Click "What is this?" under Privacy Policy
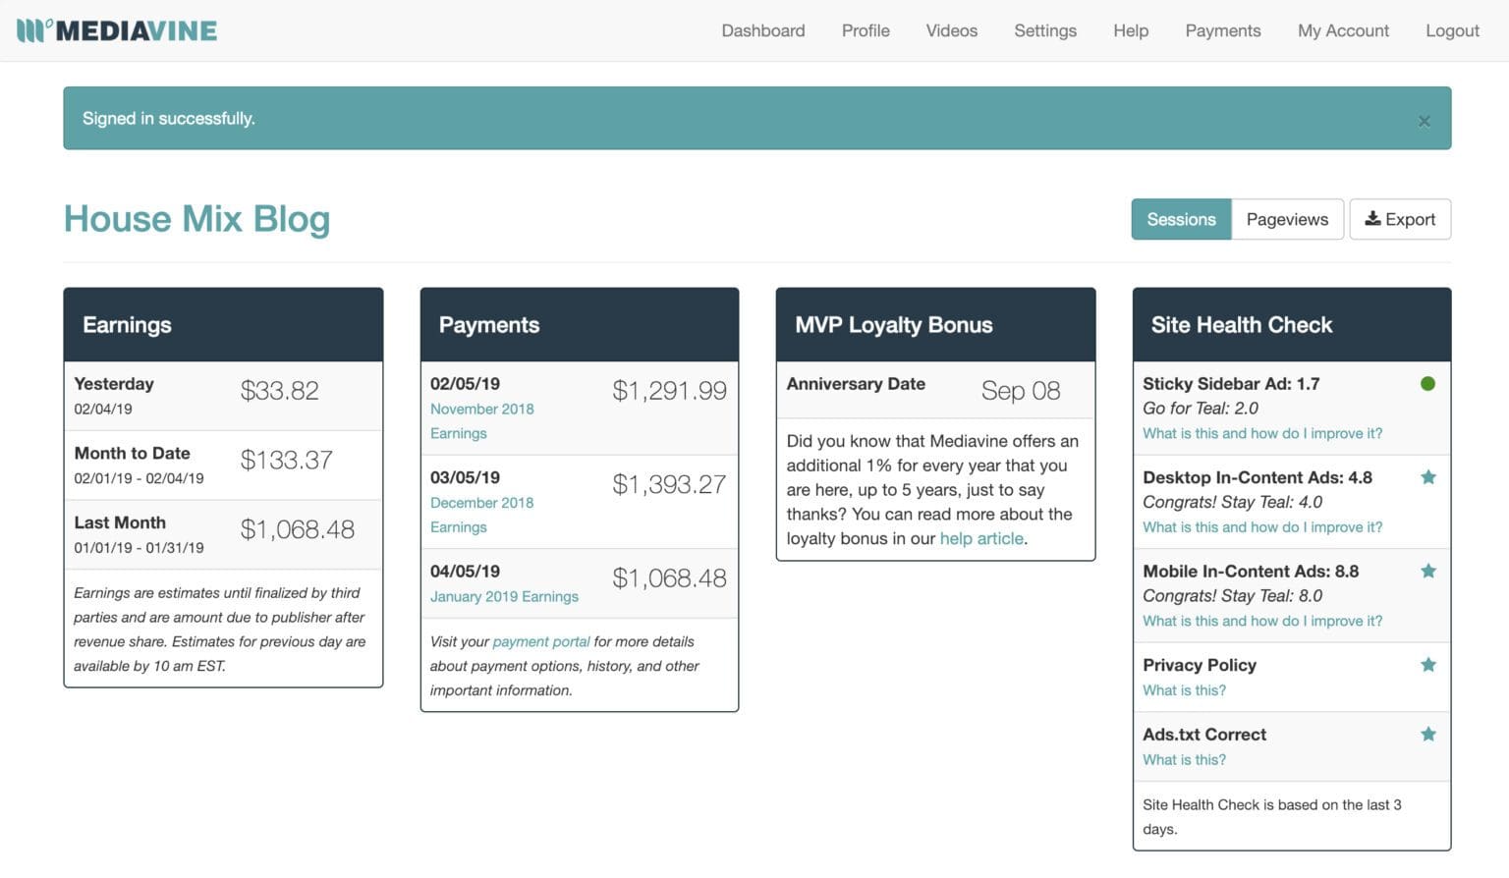This screenshot has width=1509, height=878. (x=1184, y=690)
